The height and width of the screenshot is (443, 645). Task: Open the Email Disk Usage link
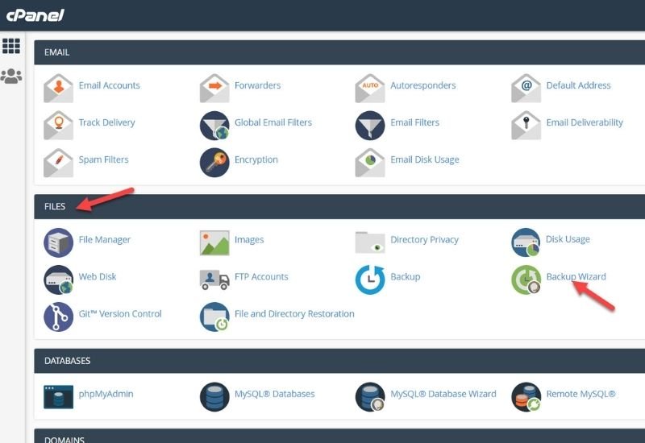[x=425, y=159]
